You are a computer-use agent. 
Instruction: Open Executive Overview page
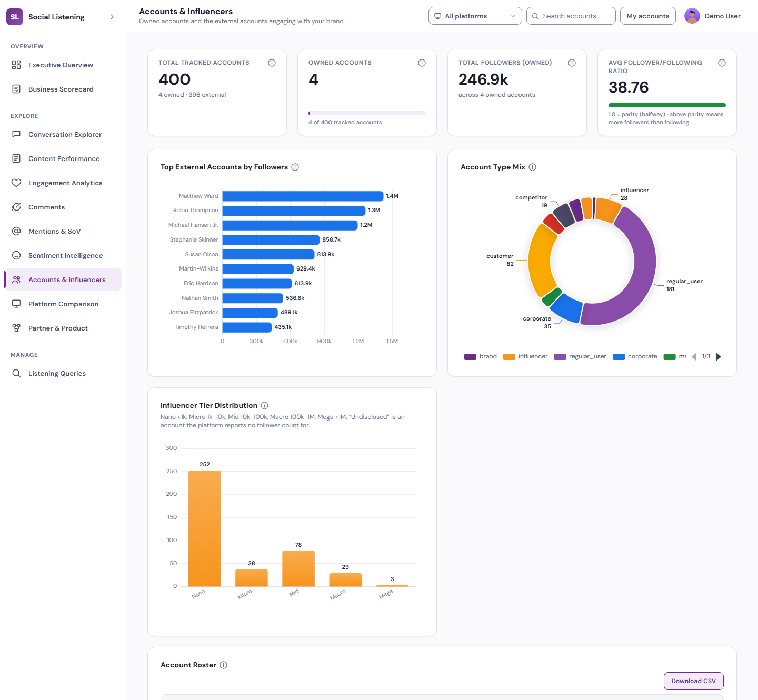63,65
